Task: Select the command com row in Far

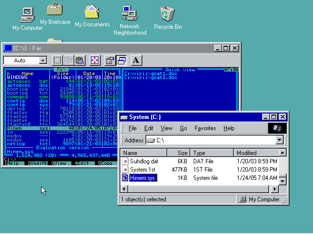Action: [63, 97]
